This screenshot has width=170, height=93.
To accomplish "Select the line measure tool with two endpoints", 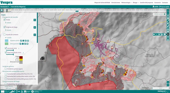I will [168, 21].
